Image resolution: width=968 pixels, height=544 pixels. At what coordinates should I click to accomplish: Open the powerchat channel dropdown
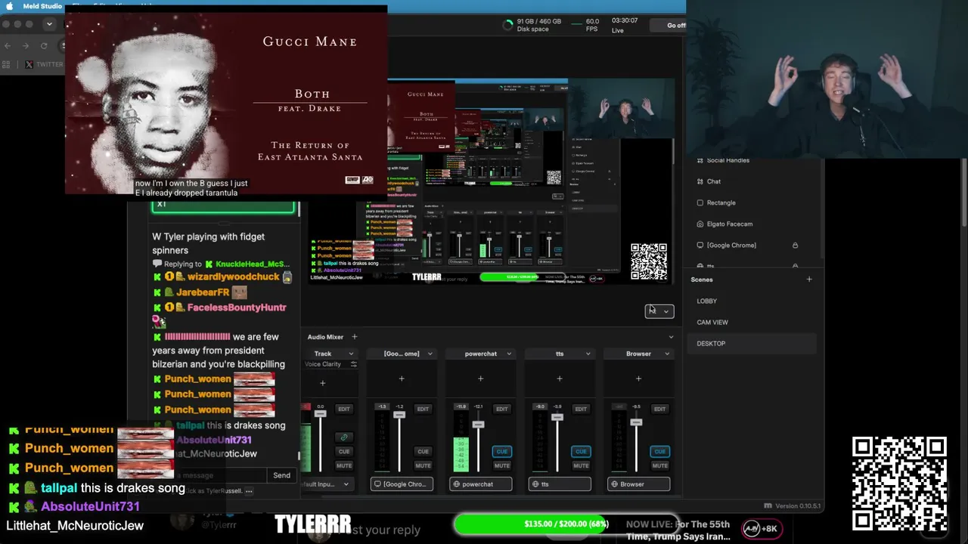pos(509,354)
